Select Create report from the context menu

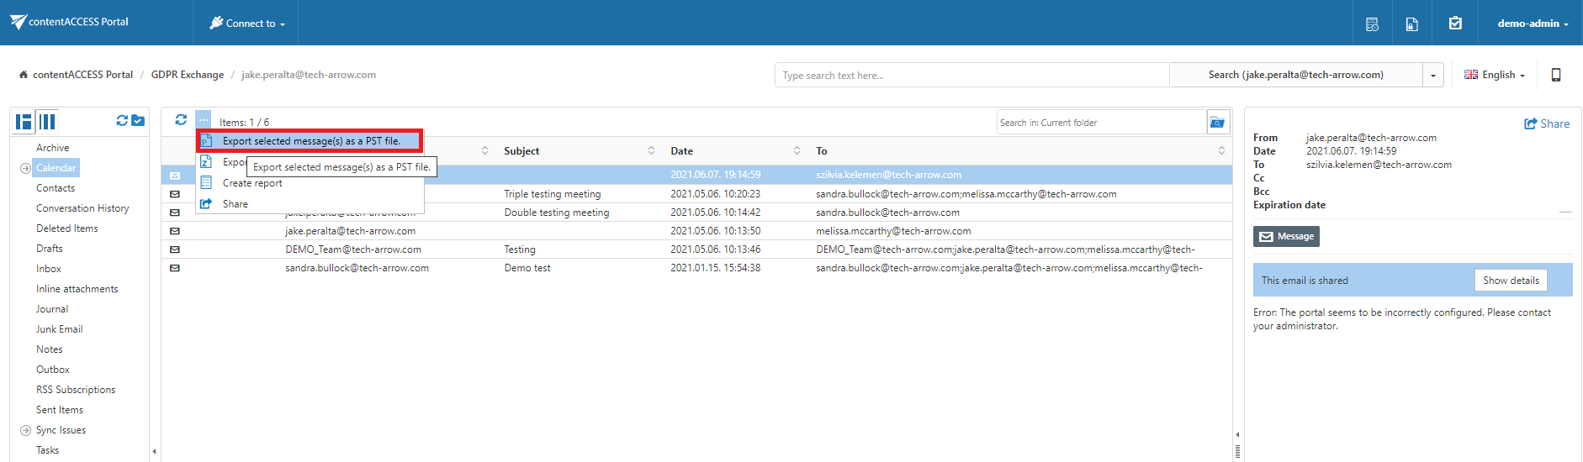[x=252, y=183]
